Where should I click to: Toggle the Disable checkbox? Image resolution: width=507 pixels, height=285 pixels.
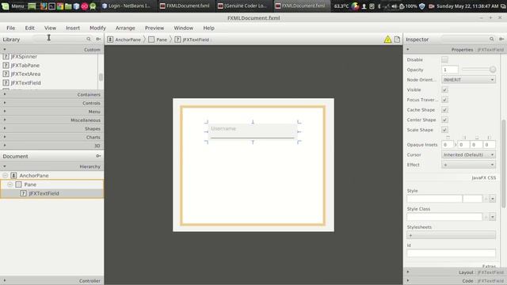pyautogui.click(x=445, y=59)
